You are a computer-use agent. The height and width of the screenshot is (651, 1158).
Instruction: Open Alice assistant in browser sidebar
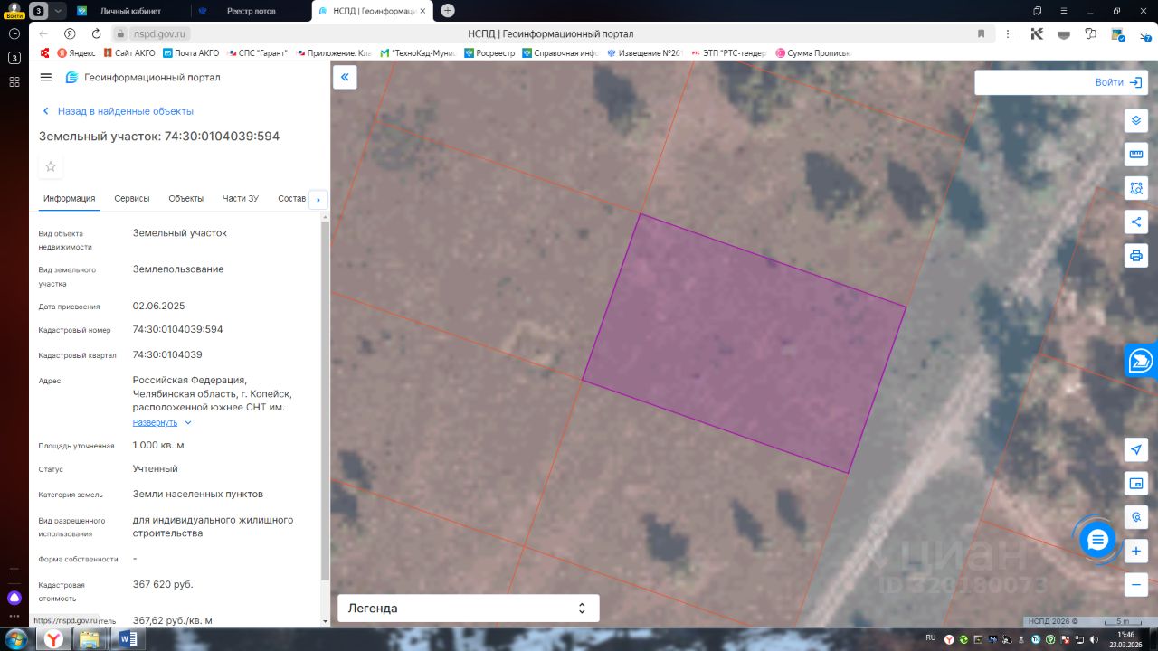point(14,598)
